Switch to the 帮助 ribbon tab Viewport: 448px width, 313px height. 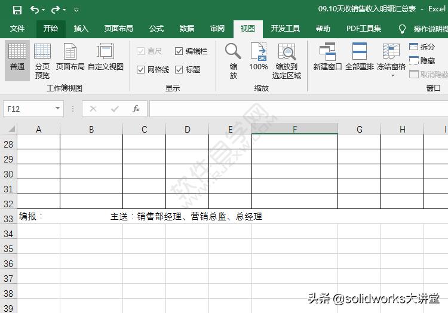(x=323, y=29)
